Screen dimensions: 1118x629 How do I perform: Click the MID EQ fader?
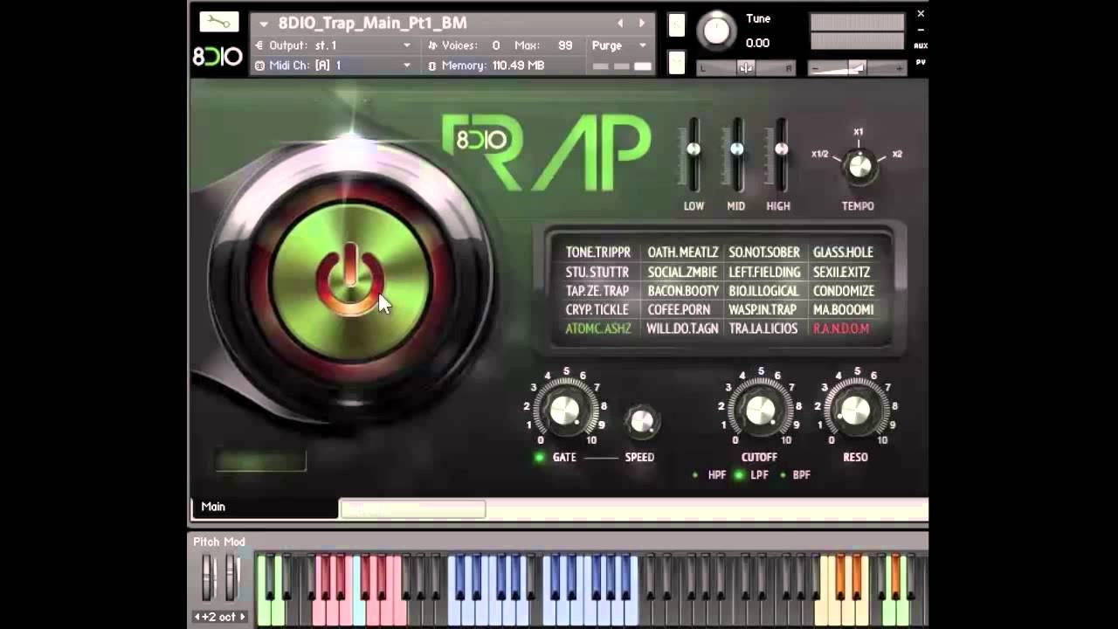(x=737, y=149)
